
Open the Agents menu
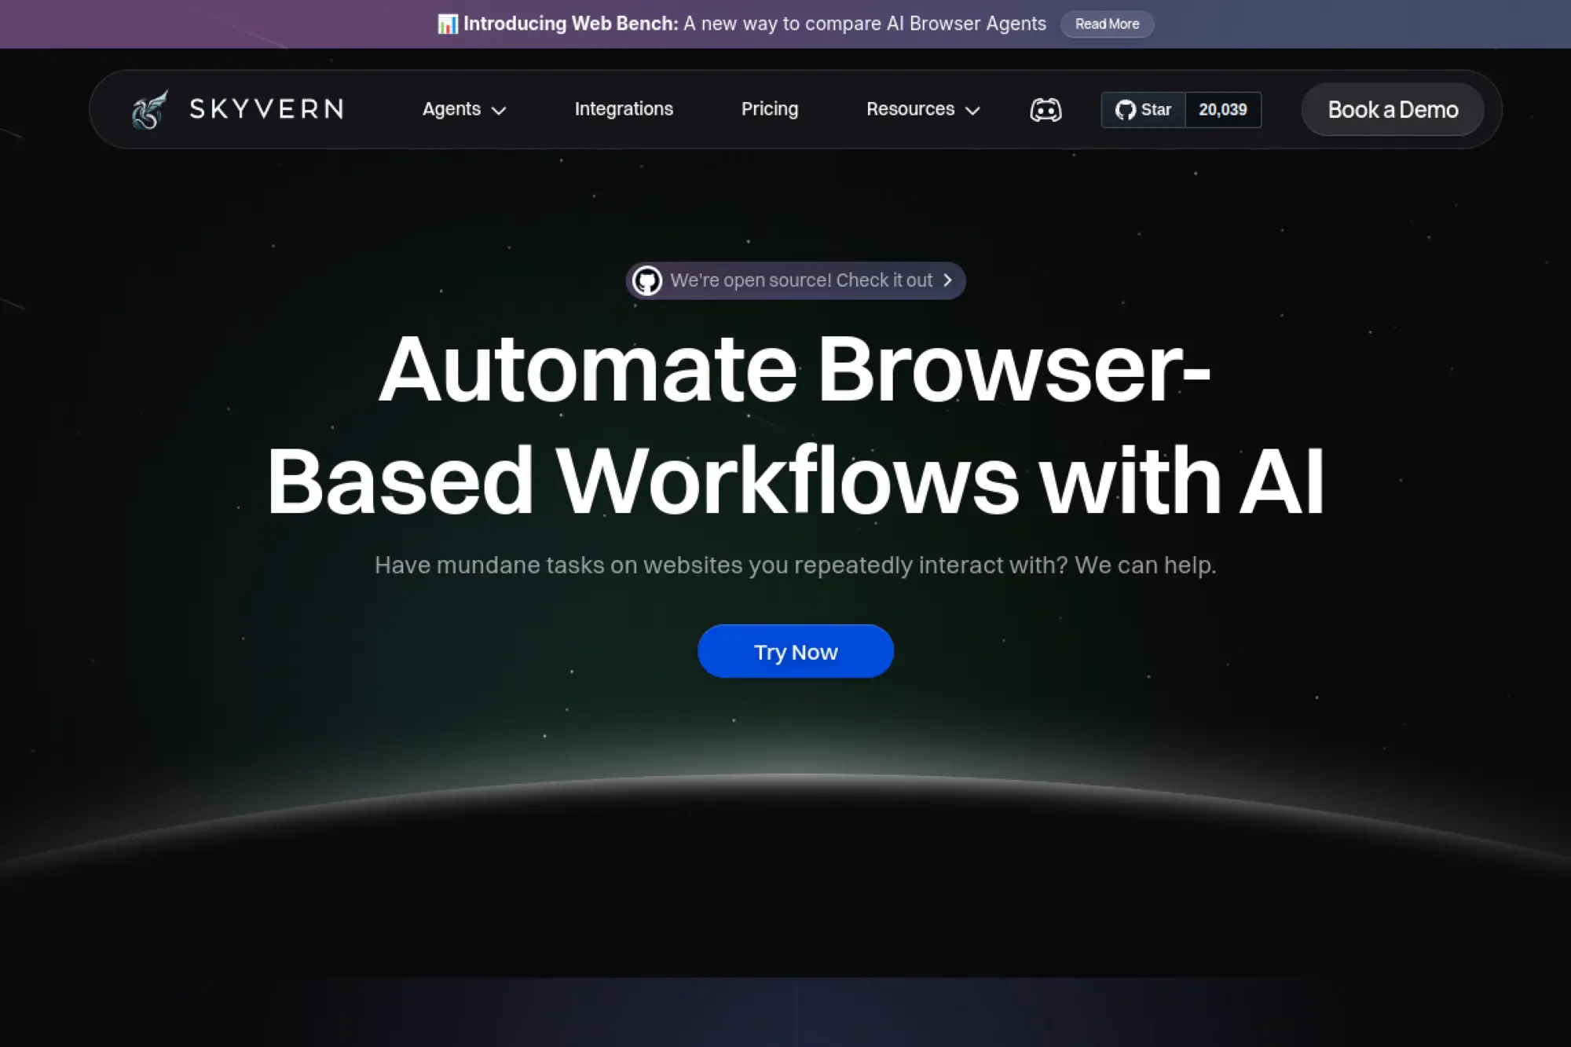(x=451, y=108)
